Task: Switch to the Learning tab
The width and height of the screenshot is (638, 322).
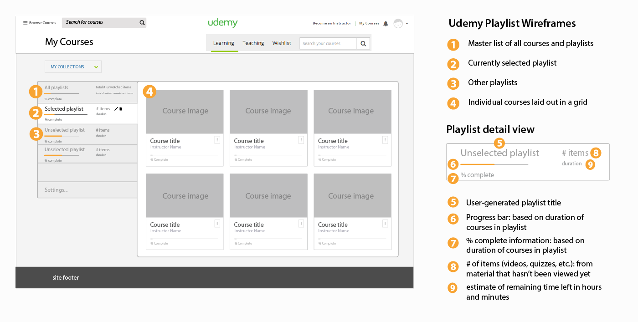Action: [224, 43]
